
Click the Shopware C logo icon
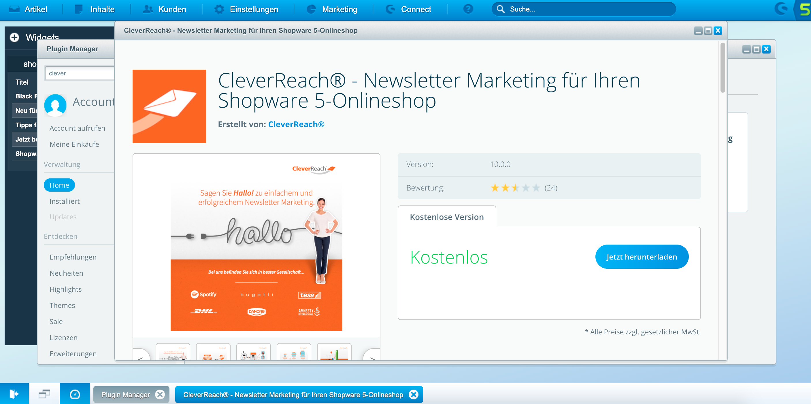coord(781,9)
